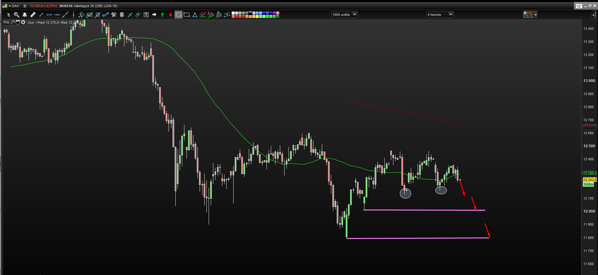Close the Prix panel with X icon
Viewport: 598px width, 275px height.
coord(23,22)
